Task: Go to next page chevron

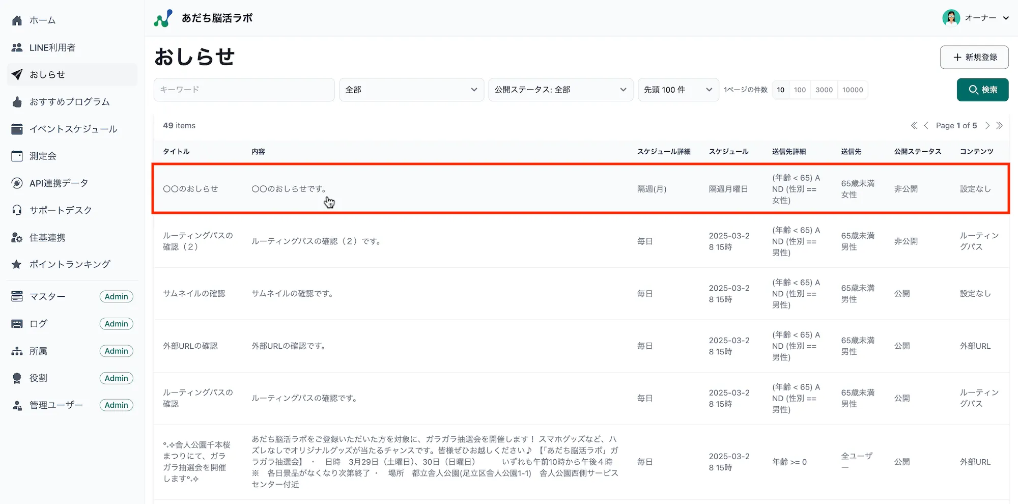Action: (987, 126)
